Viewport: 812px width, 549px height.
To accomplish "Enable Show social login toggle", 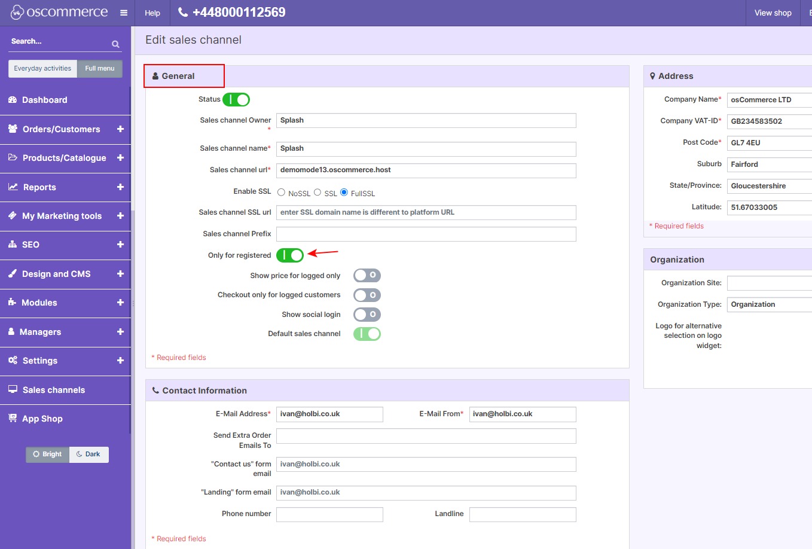I will [367, 315].
